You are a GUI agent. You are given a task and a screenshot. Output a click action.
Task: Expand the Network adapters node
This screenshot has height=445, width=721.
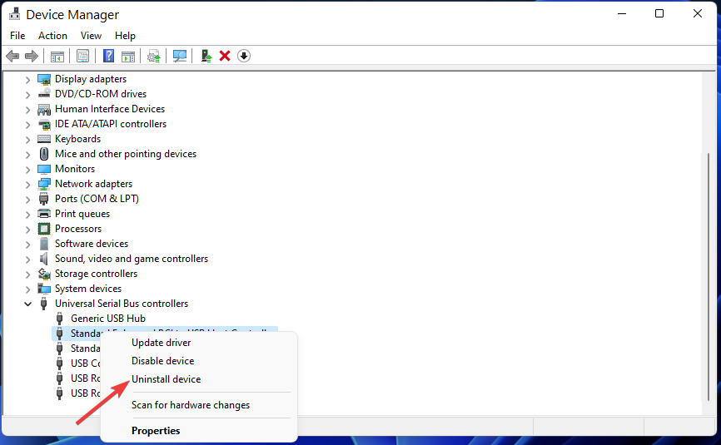point(27,185)
